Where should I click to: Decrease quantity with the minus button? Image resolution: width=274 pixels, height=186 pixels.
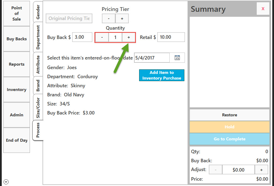pyautogui.click(x=102, y=37)
